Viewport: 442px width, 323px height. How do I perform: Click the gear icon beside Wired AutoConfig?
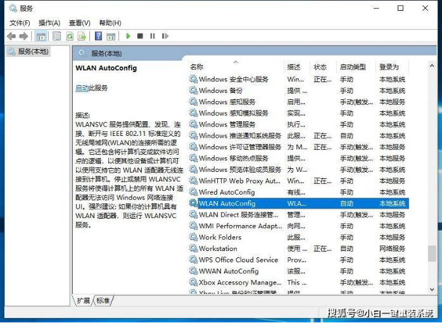(193, 192)
